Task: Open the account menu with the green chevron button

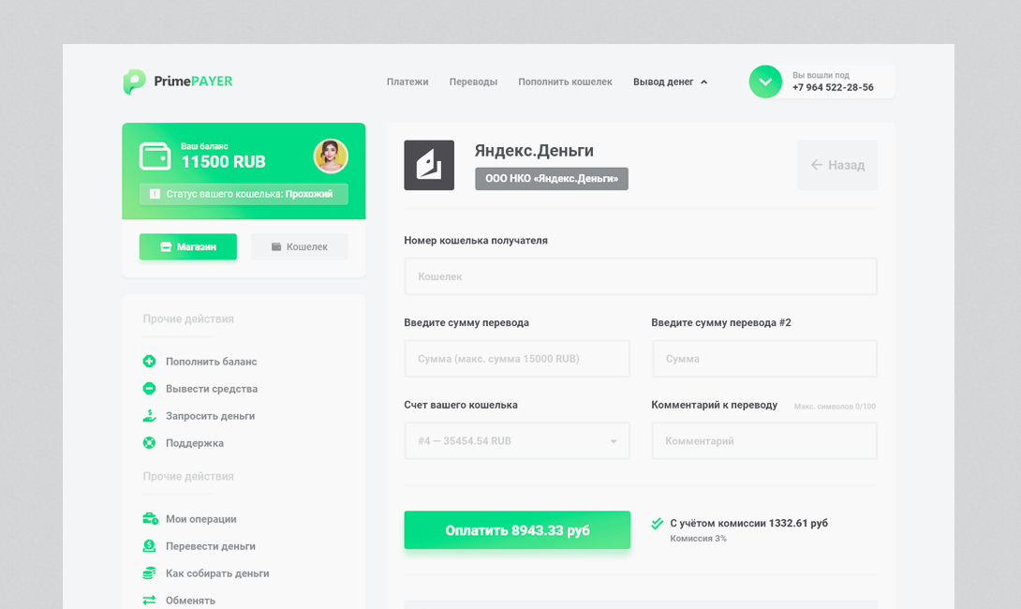Action: tap(766, 82)
